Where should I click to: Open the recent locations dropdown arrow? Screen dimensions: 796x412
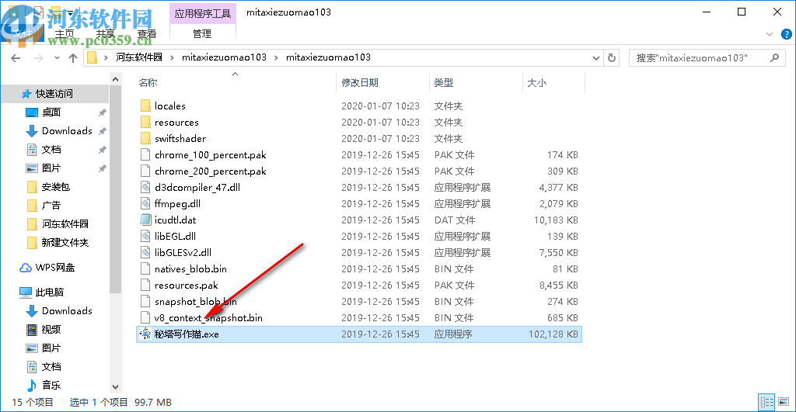(57, 58)
